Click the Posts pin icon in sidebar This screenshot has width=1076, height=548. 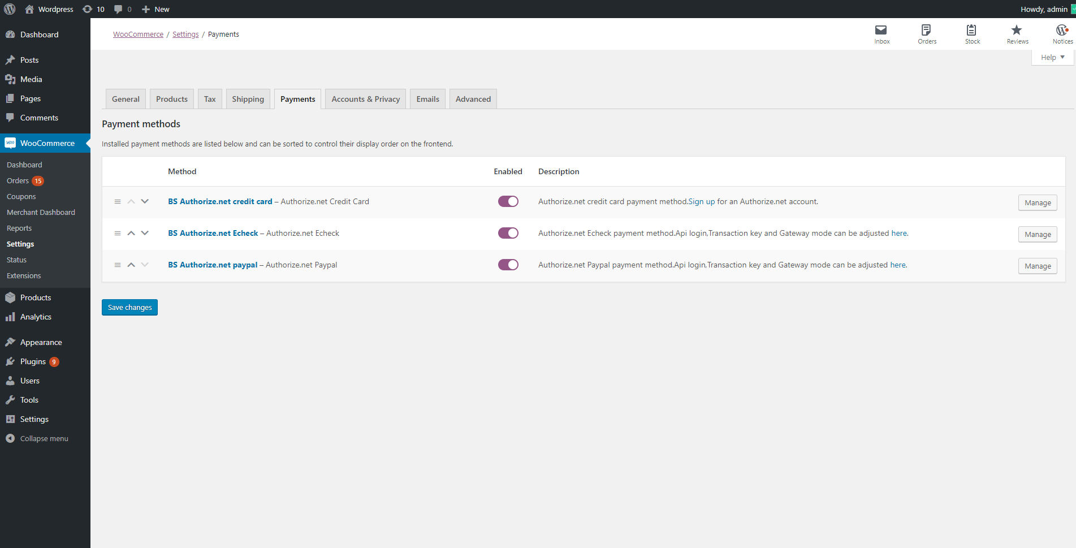pyautogui.click(x=10, y=60)
